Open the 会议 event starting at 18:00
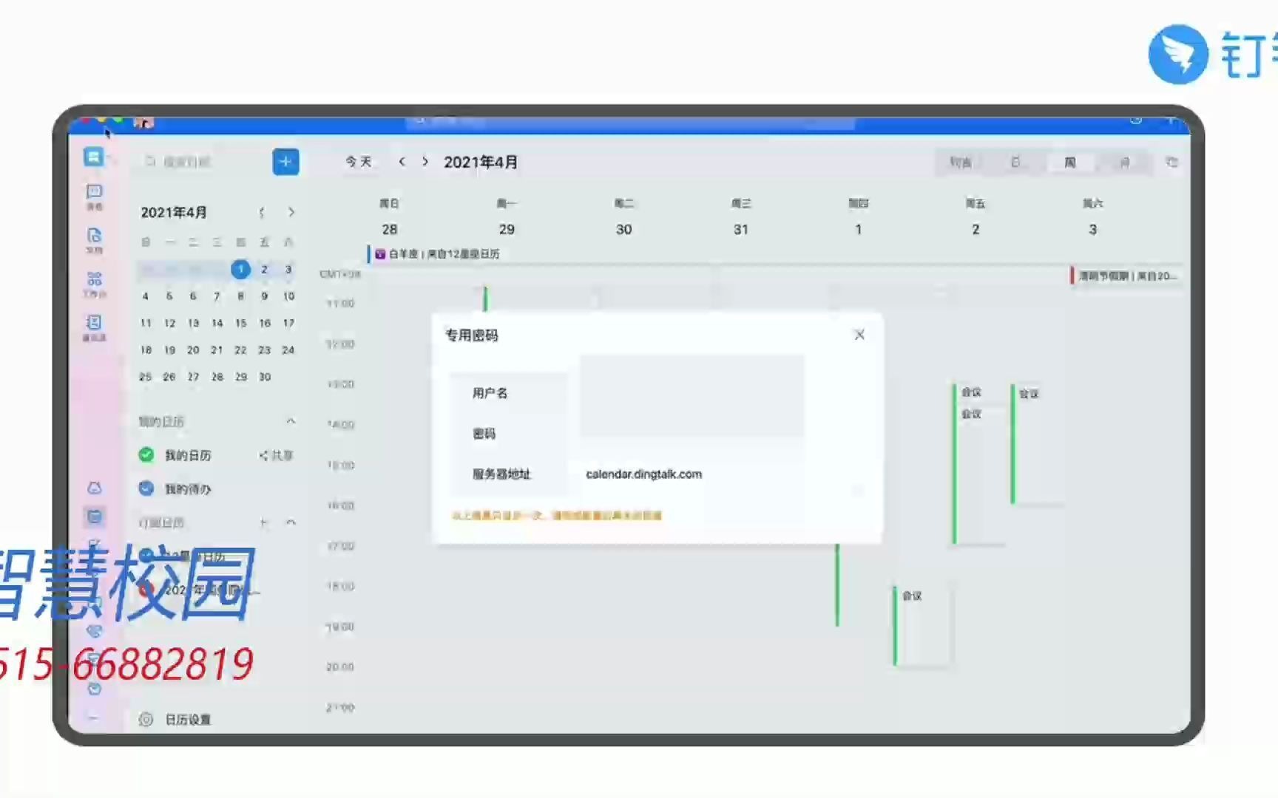Screen dimensions: 1278x798 [x=922, y=626]
